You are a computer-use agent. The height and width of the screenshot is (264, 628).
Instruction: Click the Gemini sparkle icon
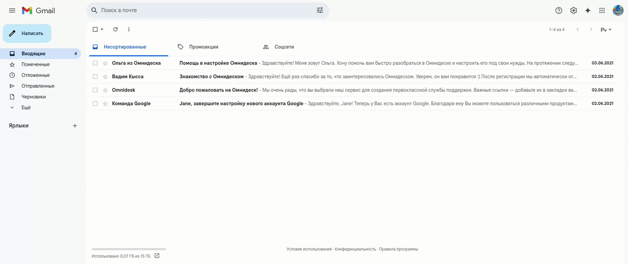(588, 10)
